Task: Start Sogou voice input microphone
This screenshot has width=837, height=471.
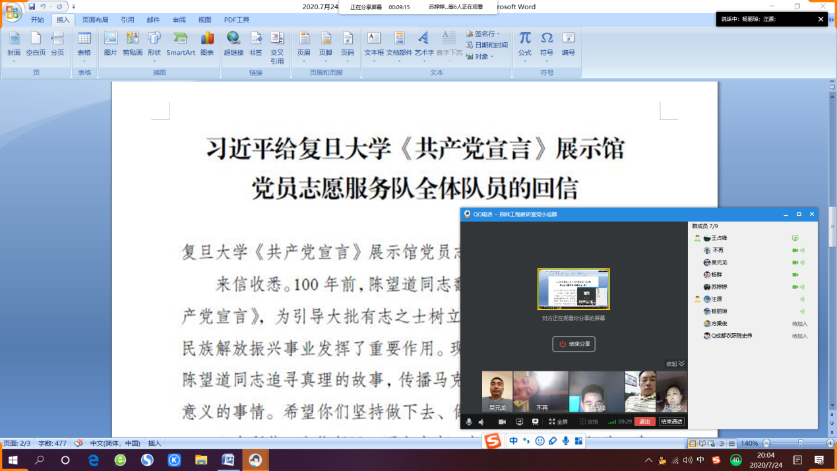Action: point(566,441)
